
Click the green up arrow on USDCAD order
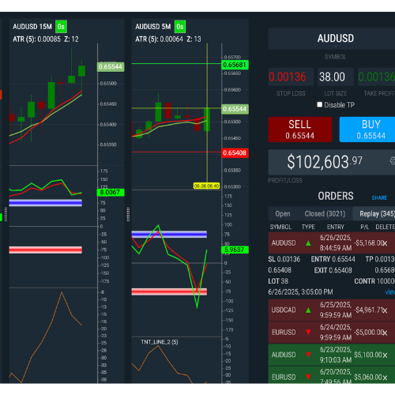[308, 310]
